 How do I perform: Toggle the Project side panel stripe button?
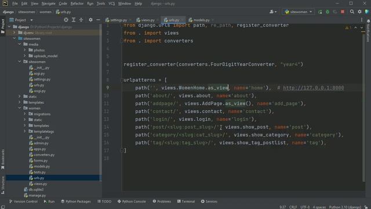[x=3, y=26]
